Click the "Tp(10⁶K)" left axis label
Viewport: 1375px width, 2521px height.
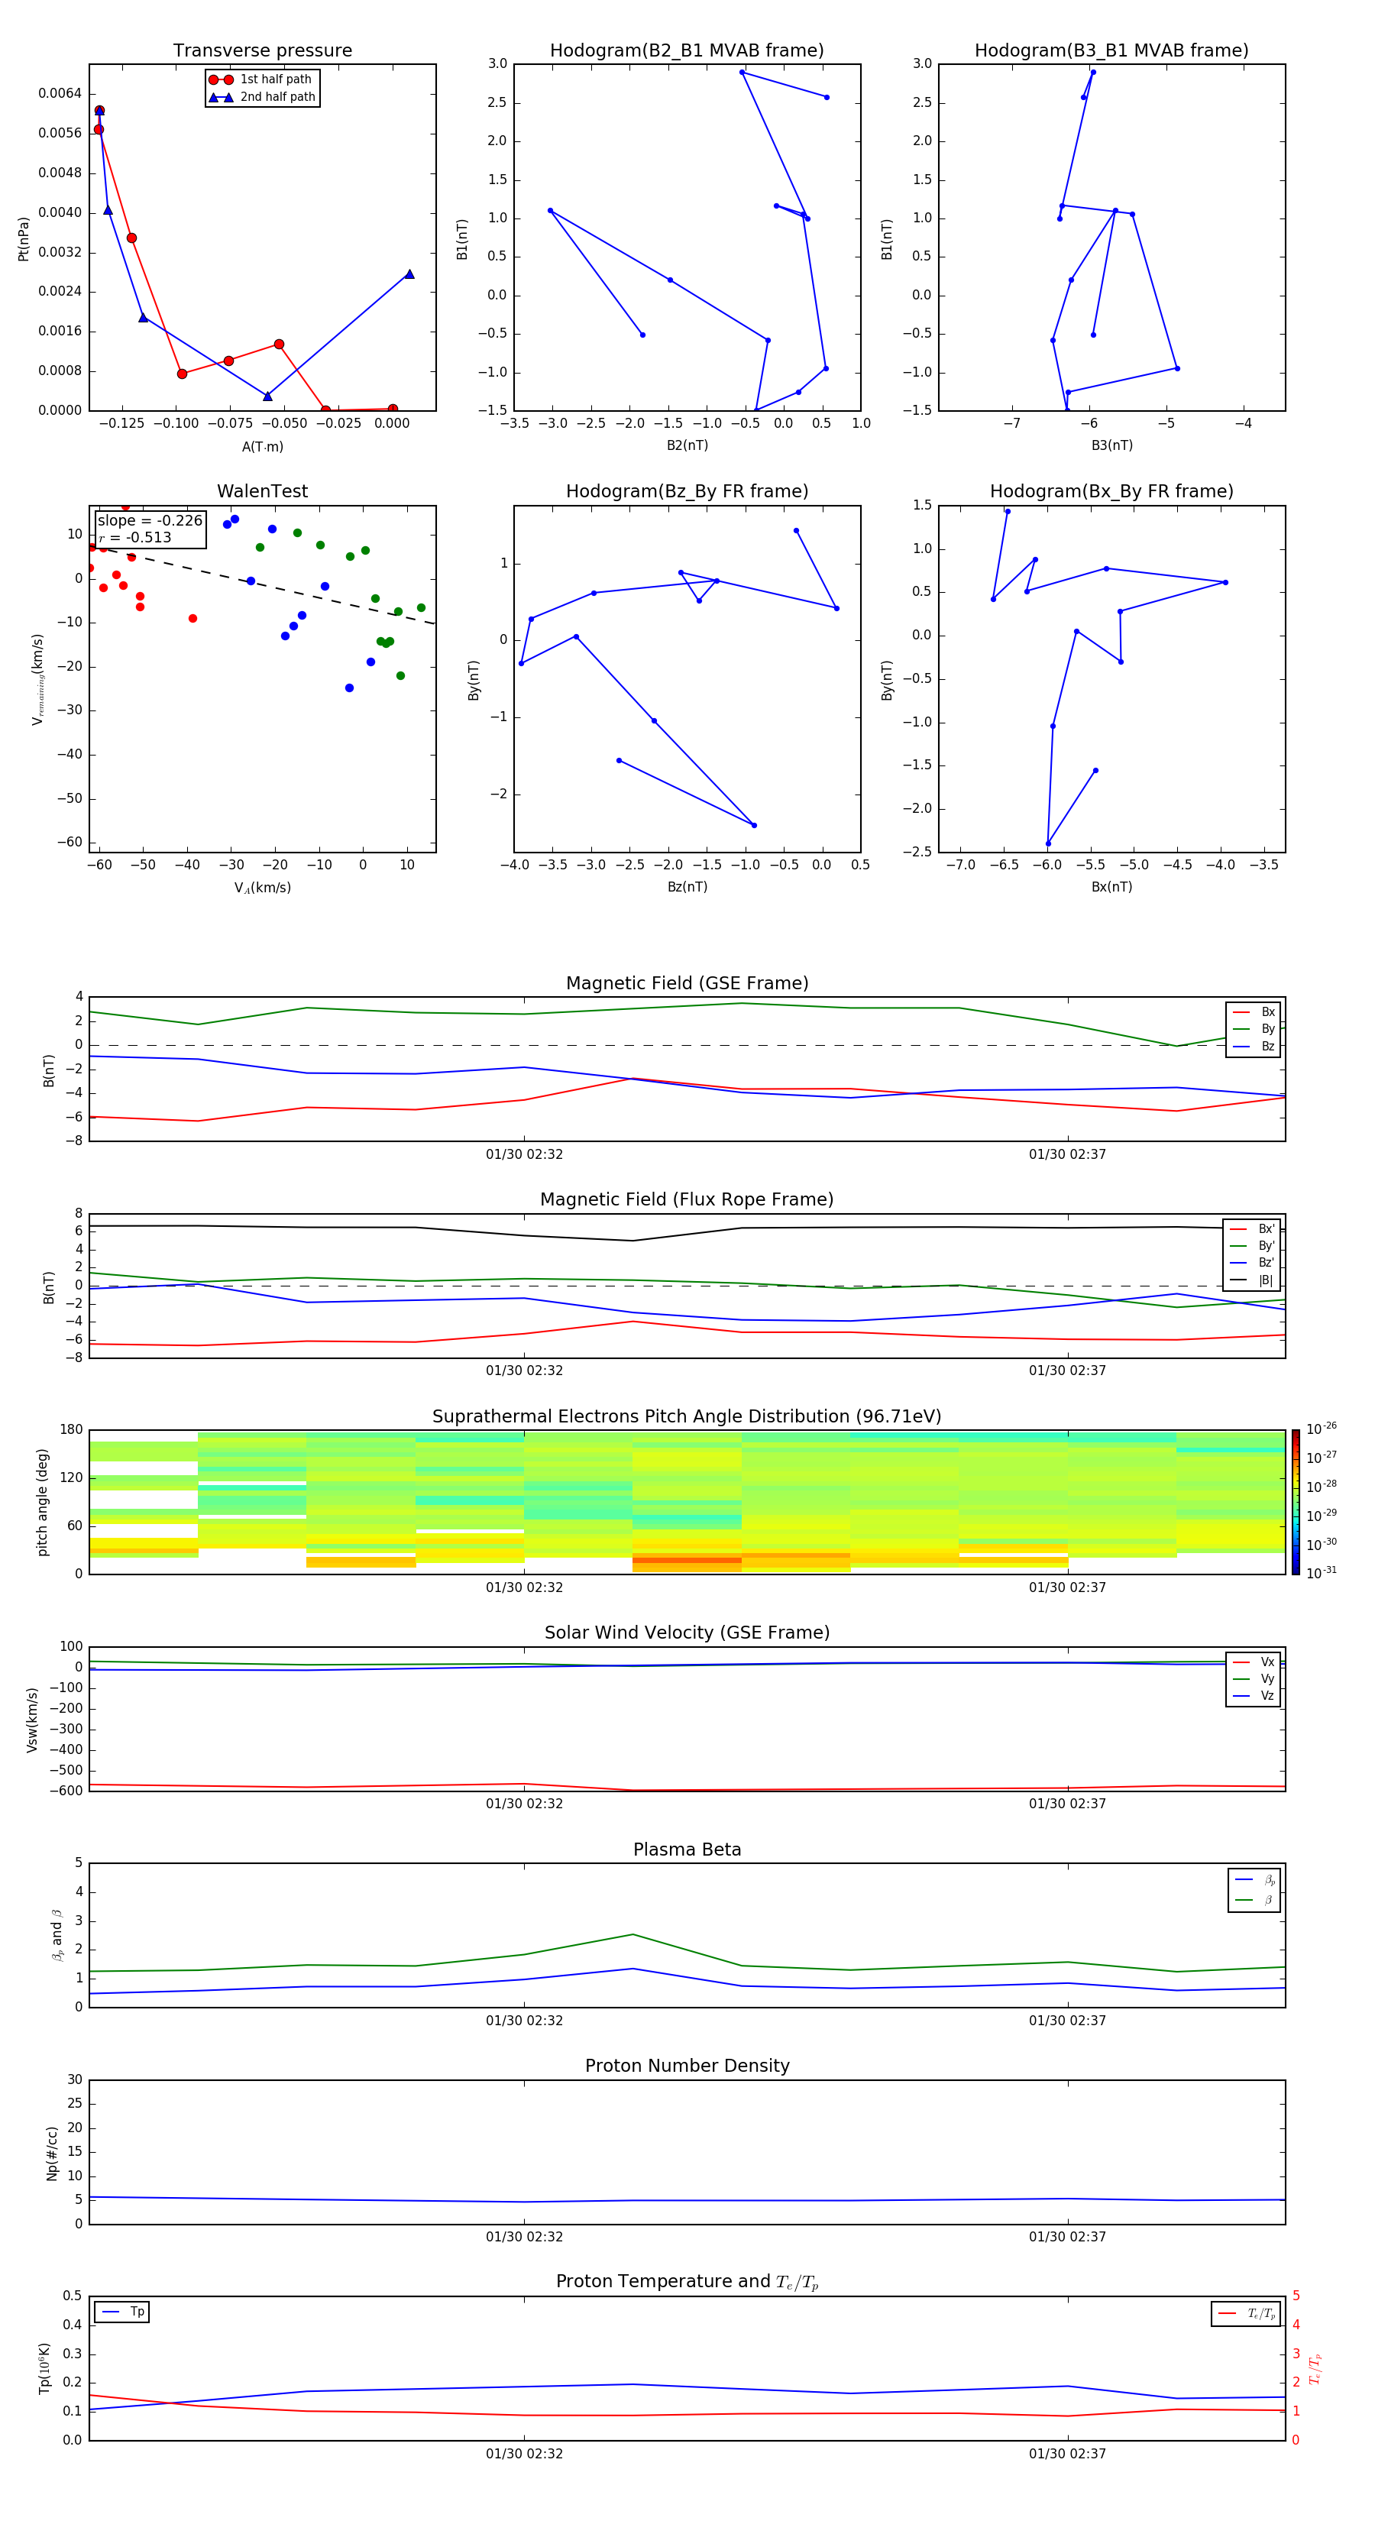[x=44, y=2368]
